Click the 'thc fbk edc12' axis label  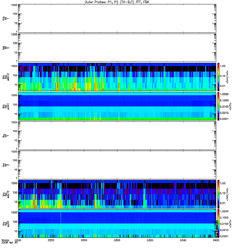[6, 194]
